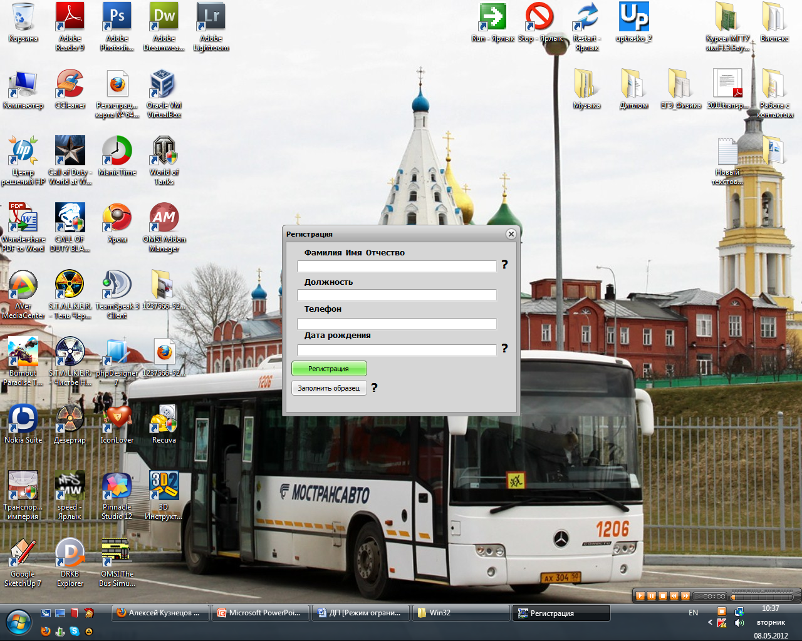
Task: Open Wondershare PDF to Word icon
Action: pos(23,227)
